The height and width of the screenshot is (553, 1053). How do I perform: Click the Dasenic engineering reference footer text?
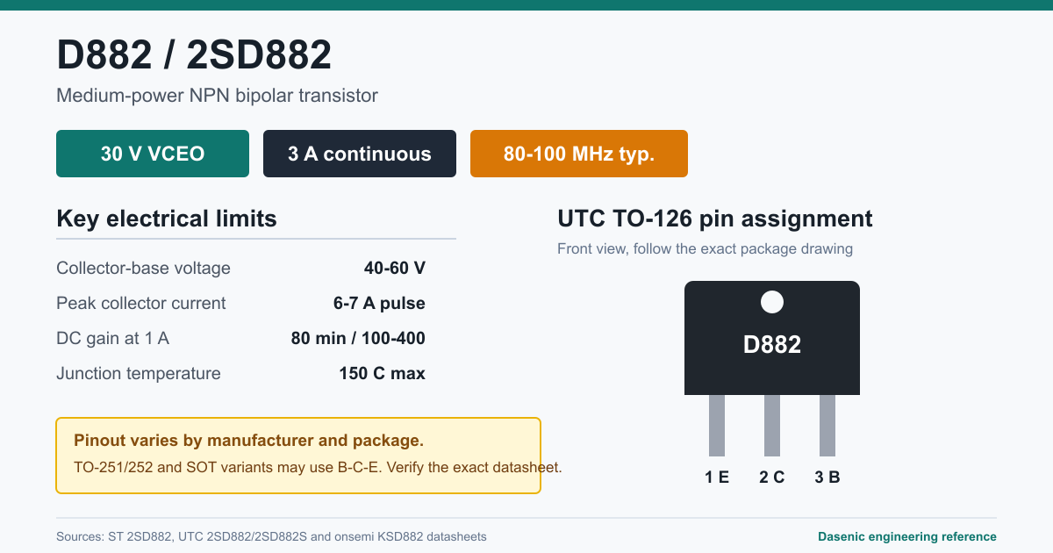tap(907, 536)
